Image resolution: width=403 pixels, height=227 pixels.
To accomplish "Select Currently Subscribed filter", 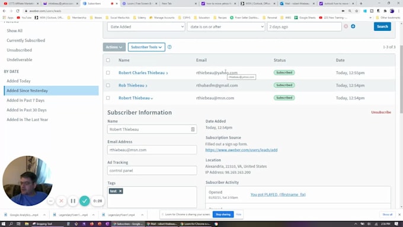I will pos(25,40).
